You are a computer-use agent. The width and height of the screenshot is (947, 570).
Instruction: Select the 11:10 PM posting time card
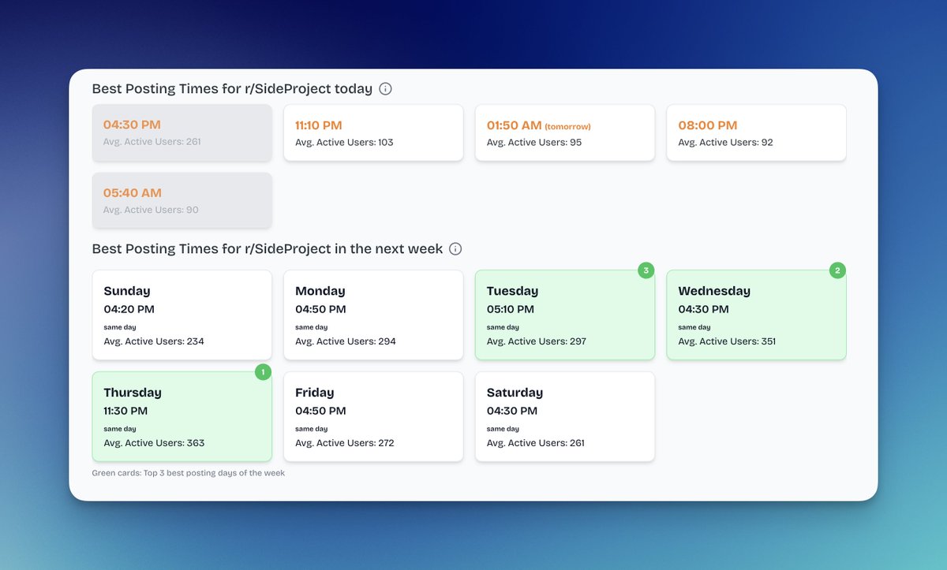coord(373,132)
